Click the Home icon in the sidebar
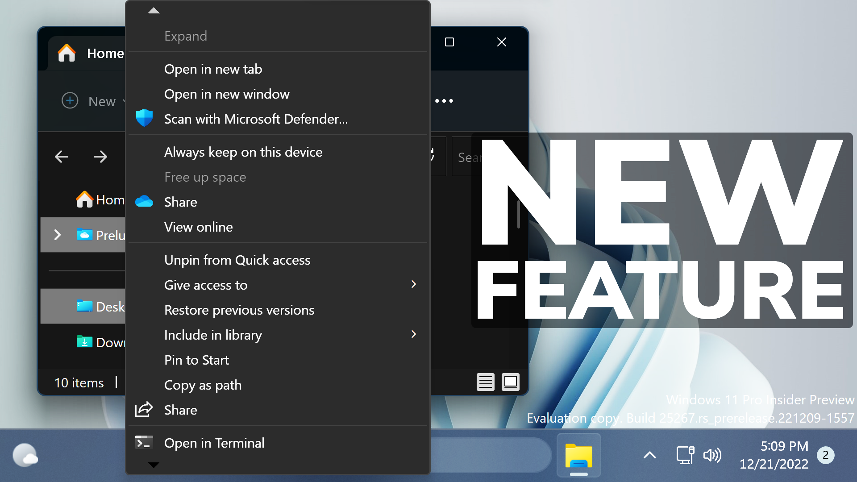 point(85,199)
